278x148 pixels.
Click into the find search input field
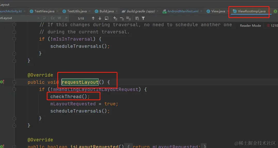click(18, 18)
